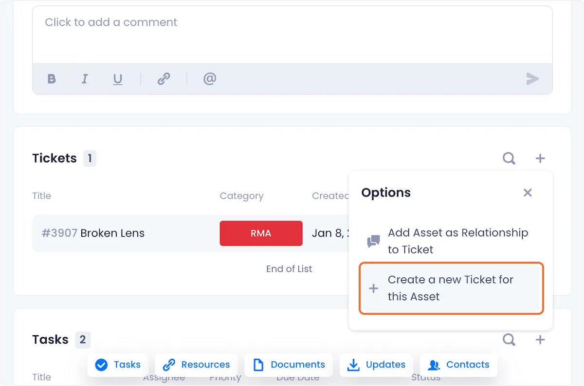Viewport: 584px width, 386px height.
Task: Toggle underline formatting in comment editor
Action: [117, 79]
